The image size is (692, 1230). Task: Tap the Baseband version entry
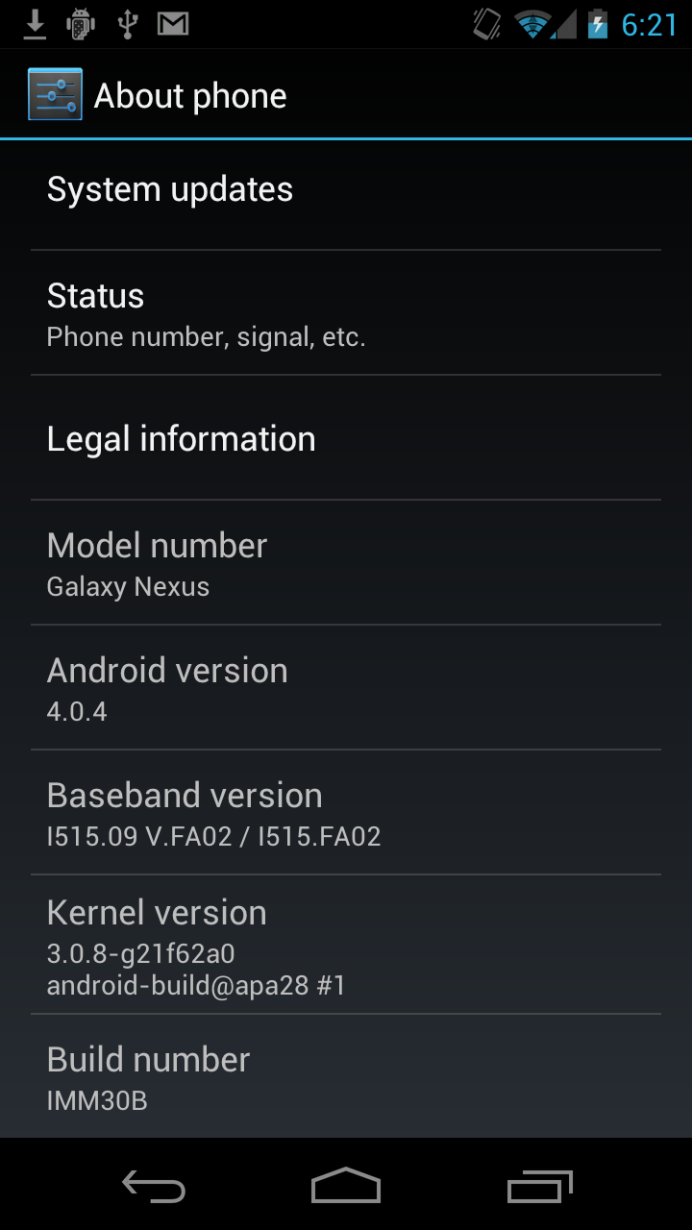pyautogui.click(x=346, y=813)
